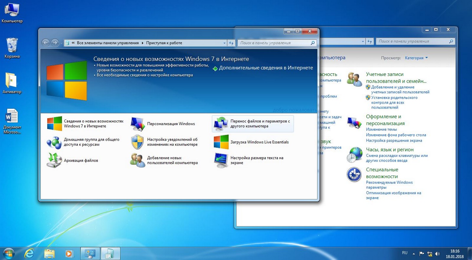This screenshot has width=472, height=260.
Task: Select Все элементы панели управления breadcrumb
Action: click(108, 43)
